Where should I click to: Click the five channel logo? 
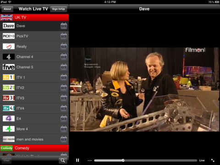point(9,67)
